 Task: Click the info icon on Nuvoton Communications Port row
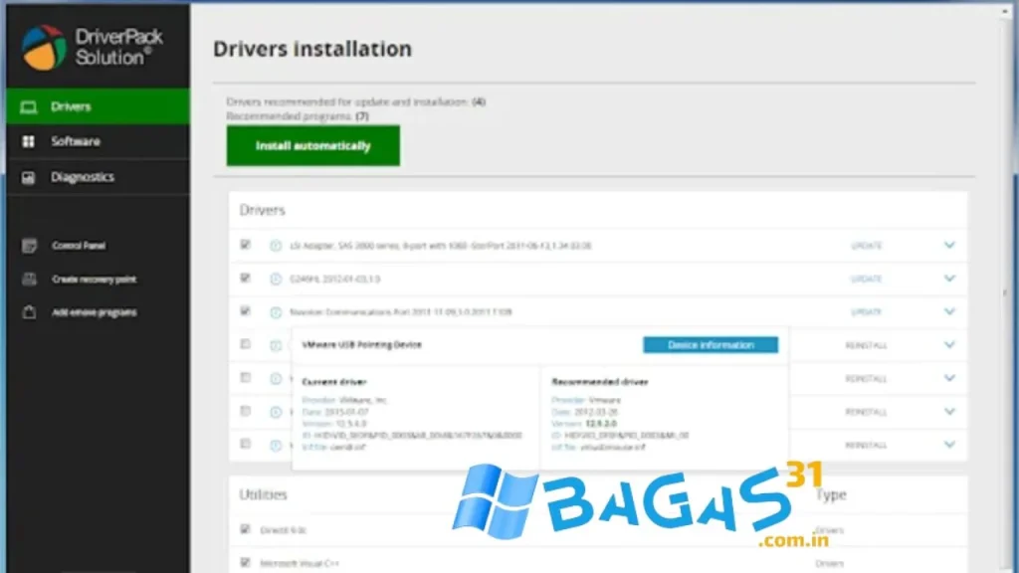276,312
